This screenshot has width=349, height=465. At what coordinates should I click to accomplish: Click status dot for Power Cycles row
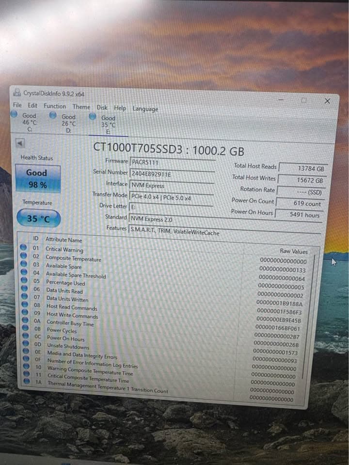coord(26,328)
